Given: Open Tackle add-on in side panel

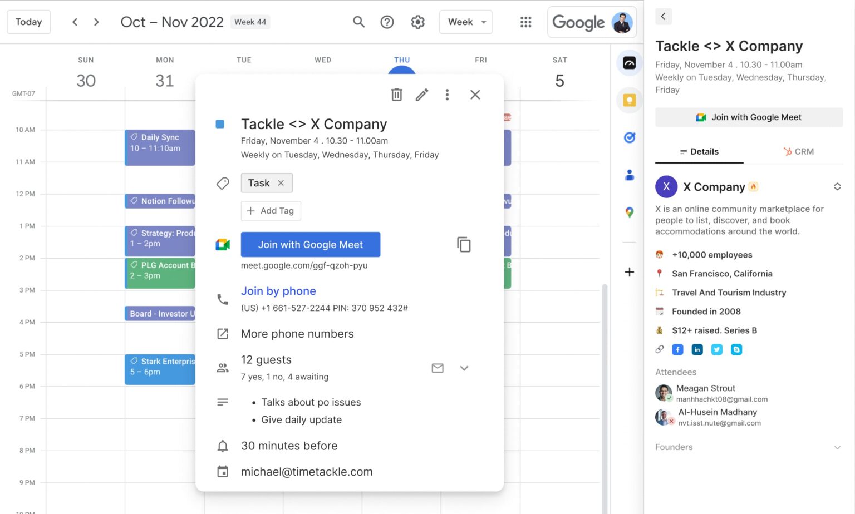Looking at the screenshot, I should point(630,63).
